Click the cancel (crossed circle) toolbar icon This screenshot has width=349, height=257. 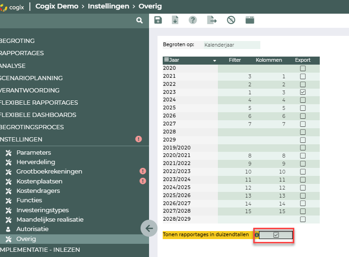(231, 20)
